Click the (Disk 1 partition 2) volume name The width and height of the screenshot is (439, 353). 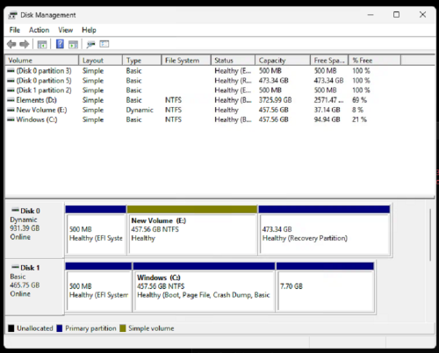coord(44,90)
